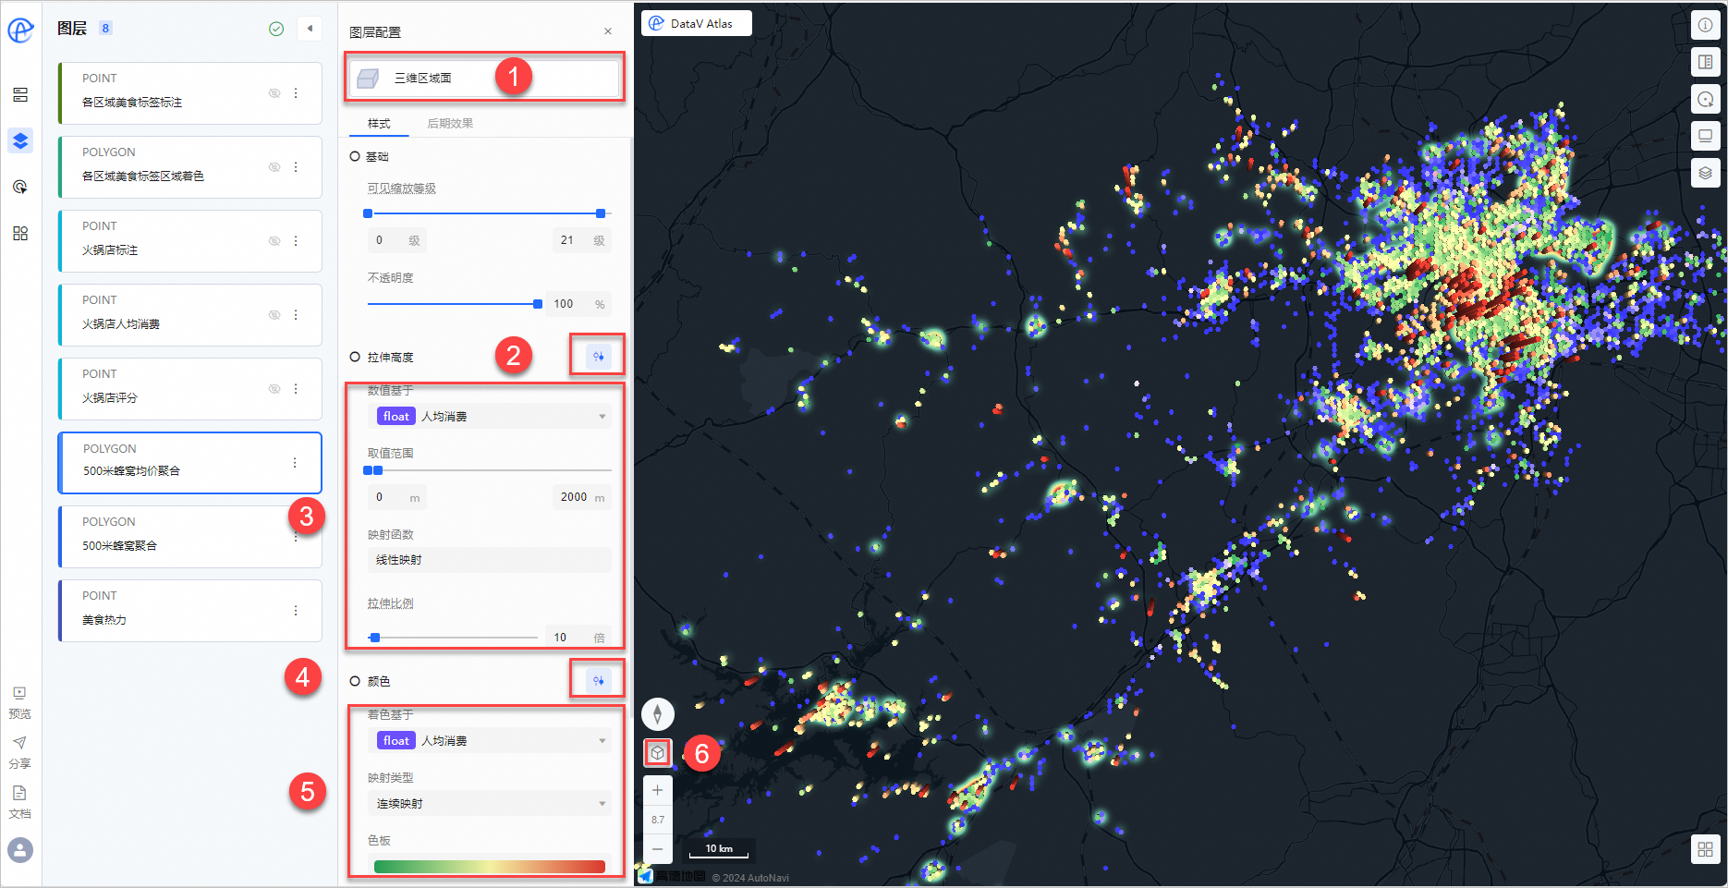
Task: Zoom out the map with minus button
Action: (657, 848)
